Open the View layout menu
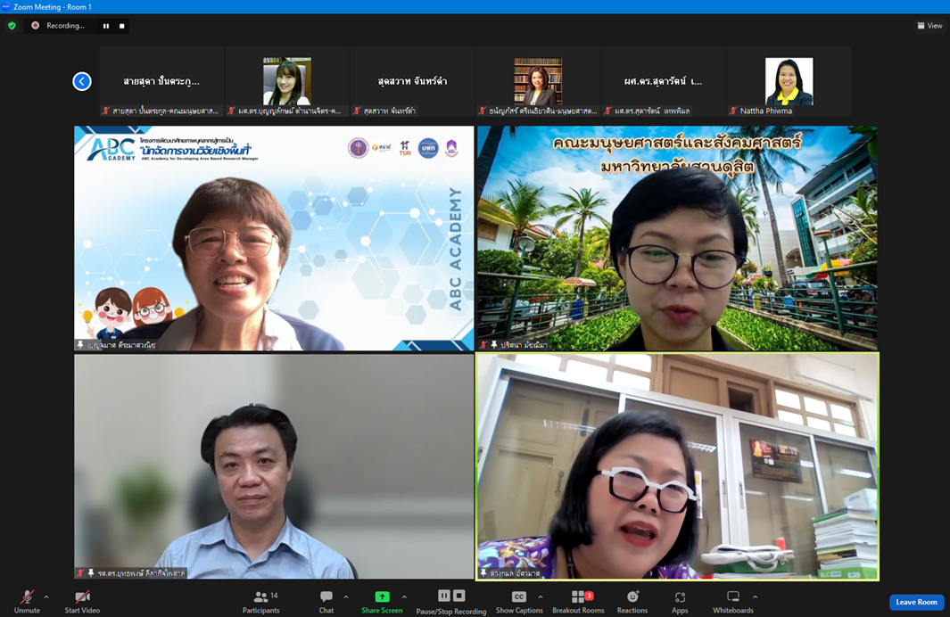The width and height of the screenshot is (950, 617). pos(929,26)
